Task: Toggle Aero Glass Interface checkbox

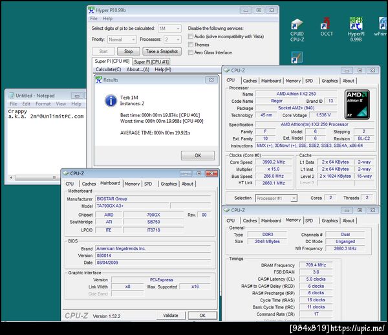Action: (x=191, y=52)
